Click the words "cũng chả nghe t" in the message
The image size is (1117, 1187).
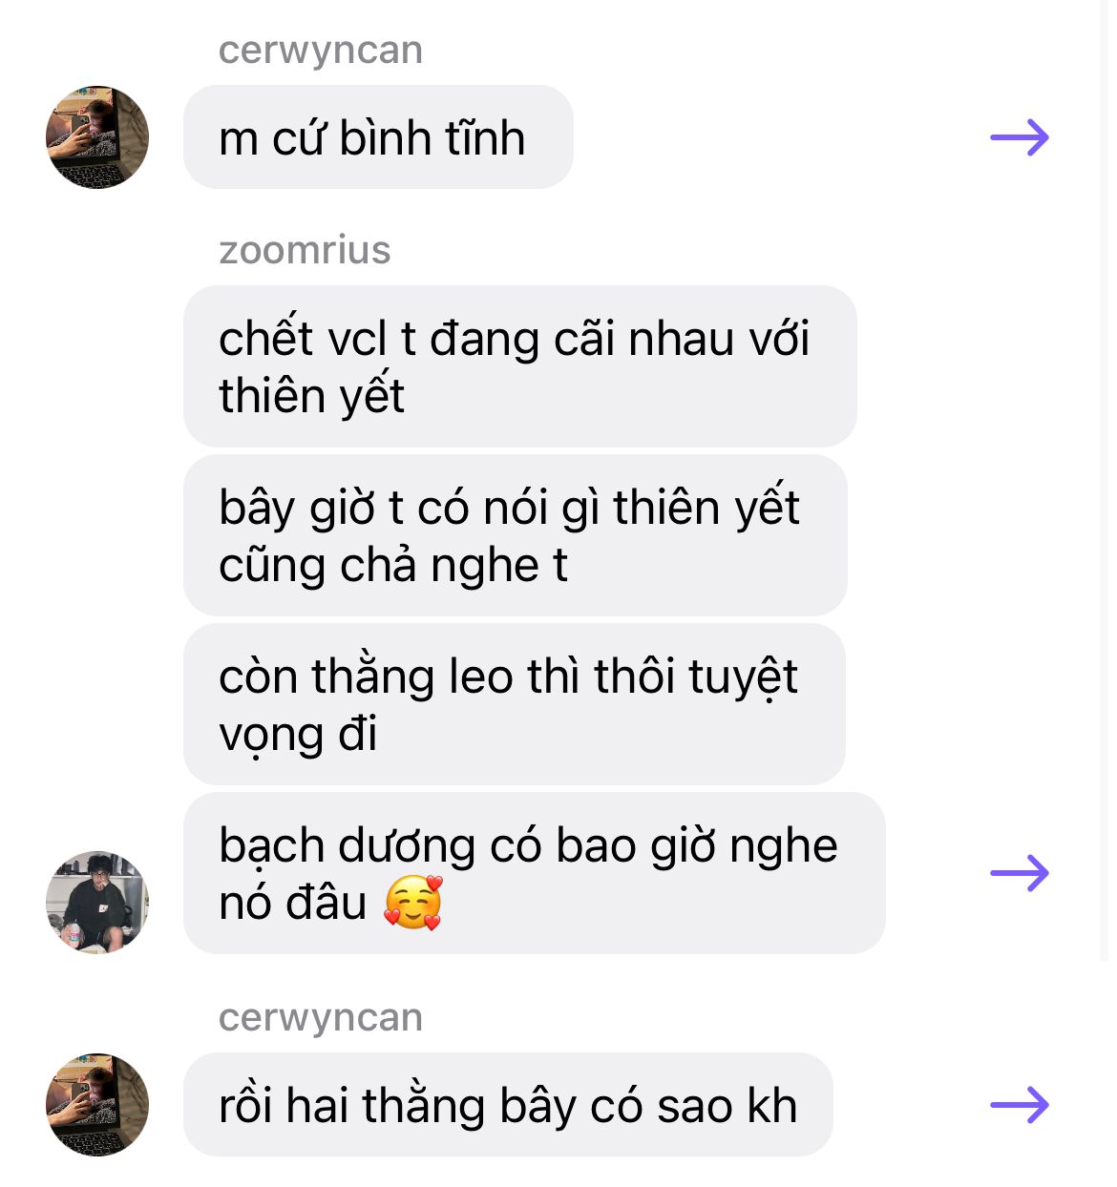click(x=393, y=566)
